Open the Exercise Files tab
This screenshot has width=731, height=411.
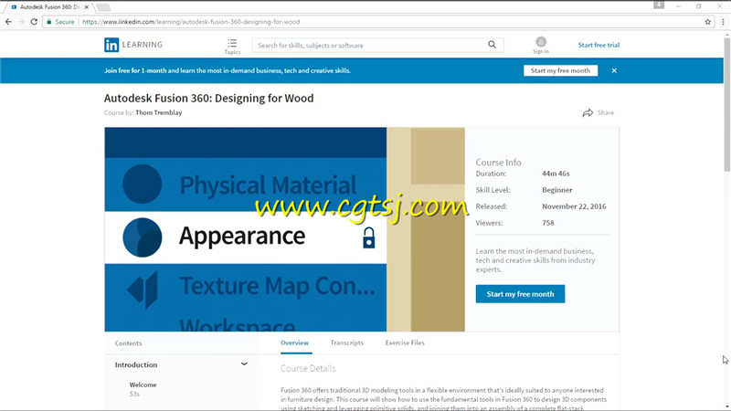pyautogui.click(x=405, y=342)
